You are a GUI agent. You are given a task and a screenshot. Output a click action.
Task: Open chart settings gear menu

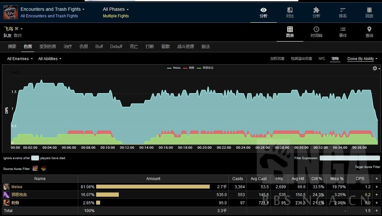(375, 68)
